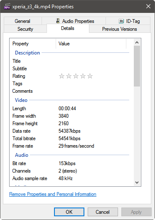The height and width of the screenshot is (220, 155).
Task: Open the Security tab
Action: [x=25, y=29]
